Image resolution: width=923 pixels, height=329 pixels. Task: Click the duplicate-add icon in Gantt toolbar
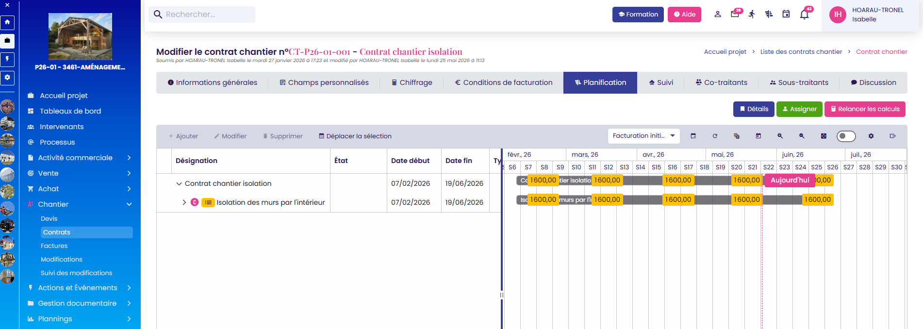[737, 136]
